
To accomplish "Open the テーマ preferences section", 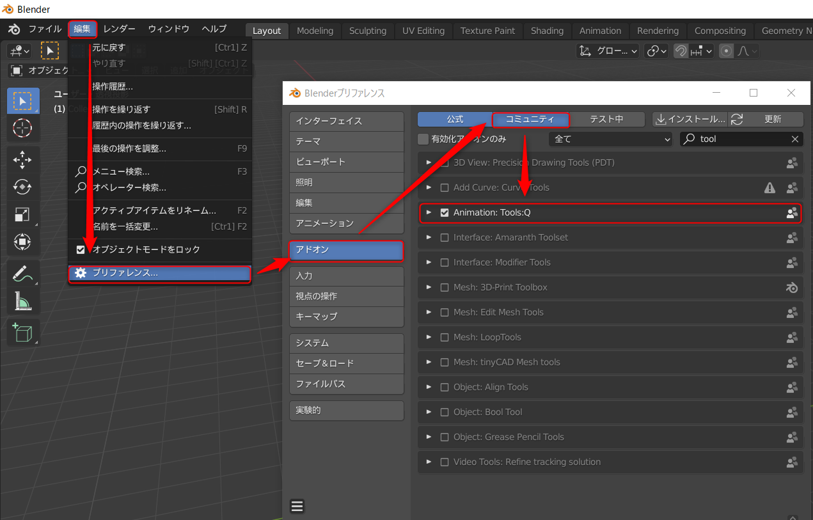I will [x=347, y=141].
